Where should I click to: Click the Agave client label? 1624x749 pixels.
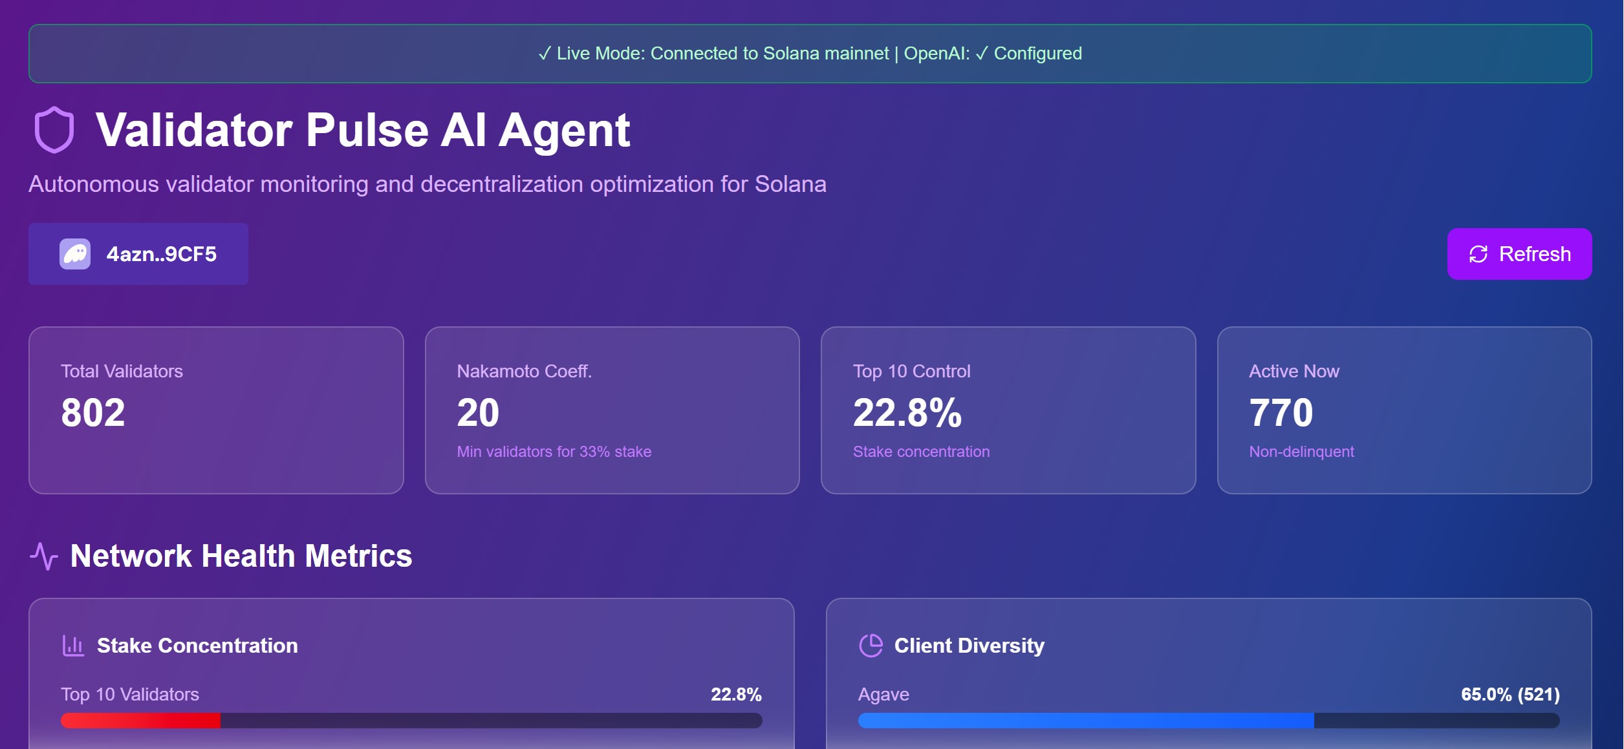[x=883, y=695]
